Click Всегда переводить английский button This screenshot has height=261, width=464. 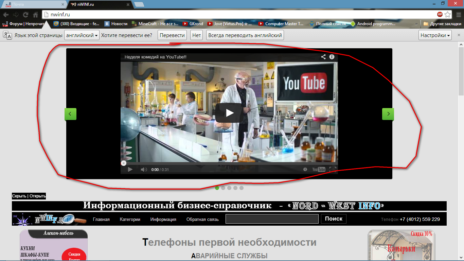tap(245, 35)
